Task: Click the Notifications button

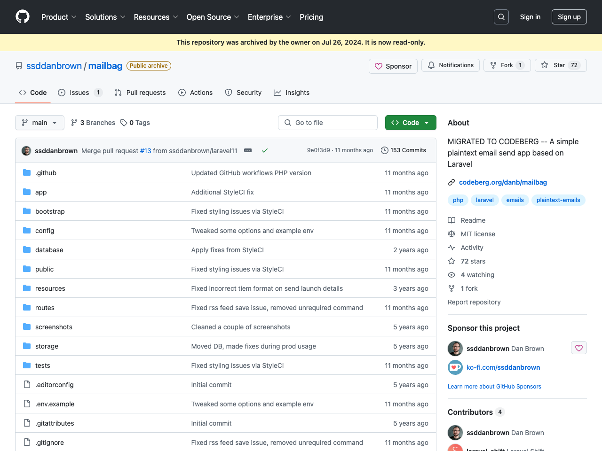Action: [x=451, y=65]
